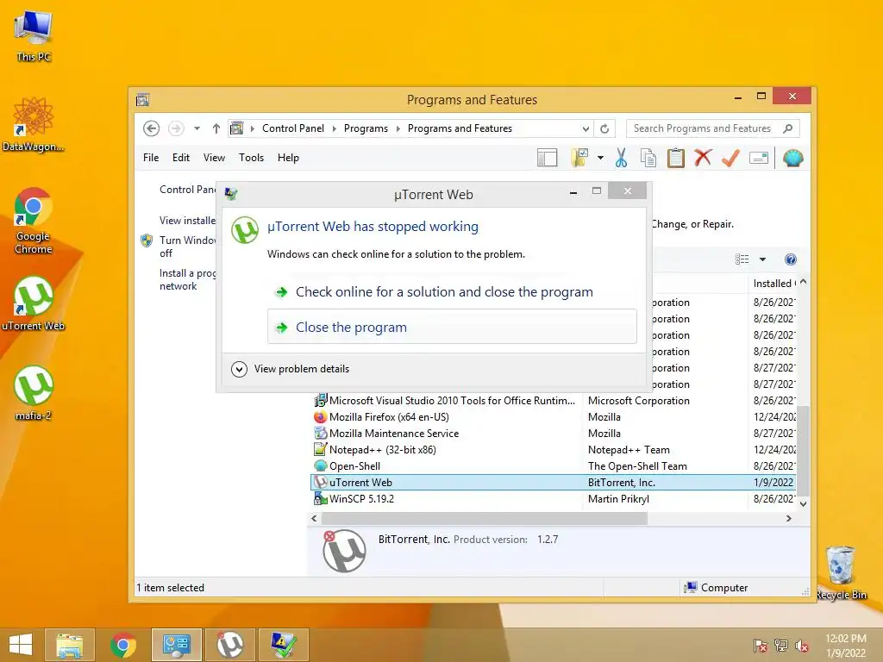Click the horizontal scrollbar left arrow
Screen dimensions: 883x662
pyautogui.click(x=314, y=518)
